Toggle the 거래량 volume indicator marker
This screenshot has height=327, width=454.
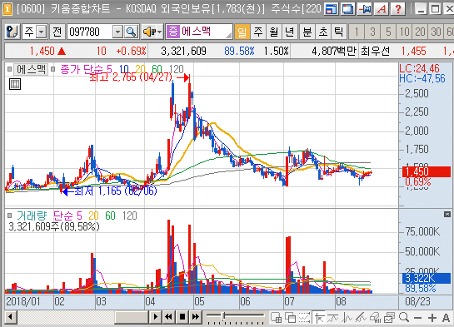click(x=9, y=216)
